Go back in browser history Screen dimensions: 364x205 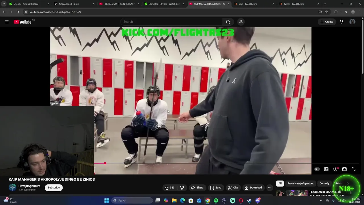point(4,12)
